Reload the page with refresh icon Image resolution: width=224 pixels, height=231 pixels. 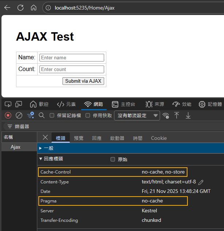(x=20, y=8)
